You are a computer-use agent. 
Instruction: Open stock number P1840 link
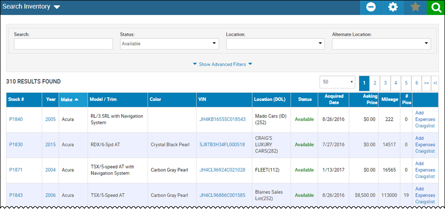[16, 119]
